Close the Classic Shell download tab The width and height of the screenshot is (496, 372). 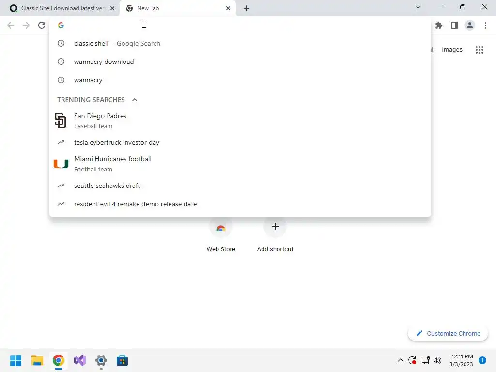112,8
